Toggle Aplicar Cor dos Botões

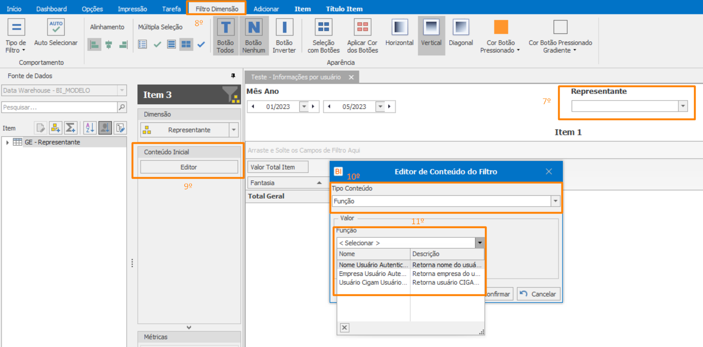(362, 36)
